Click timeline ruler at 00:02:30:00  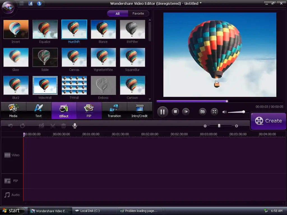pyautogui.click(x=179, y=134)
